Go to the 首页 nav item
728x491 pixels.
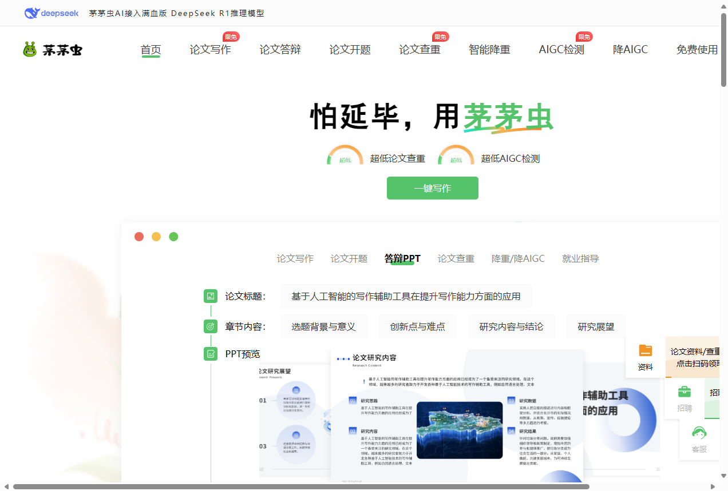pos(151,50)
